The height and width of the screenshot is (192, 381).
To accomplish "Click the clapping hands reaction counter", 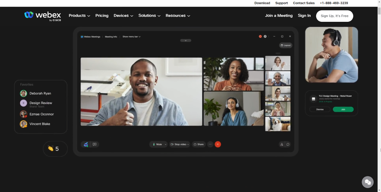I will click(x=55, y=148).
